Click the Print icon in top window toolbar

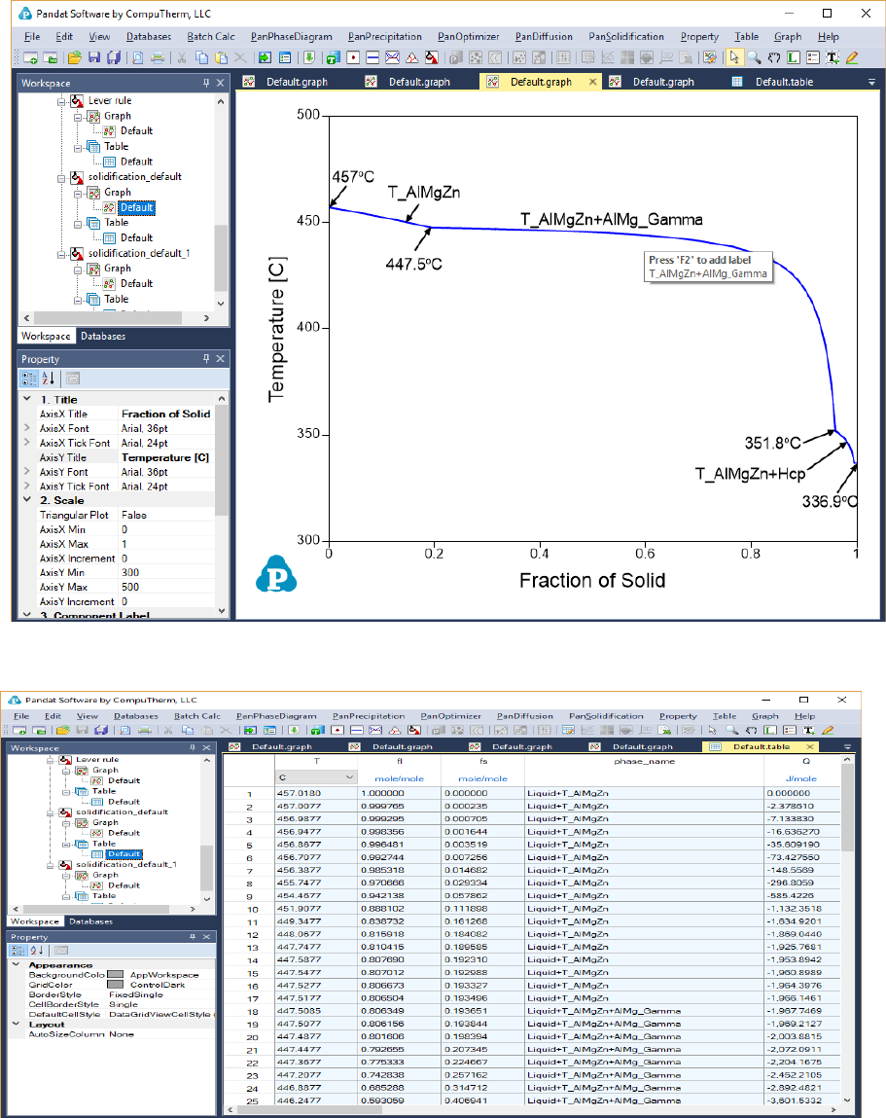coord(158,57)
